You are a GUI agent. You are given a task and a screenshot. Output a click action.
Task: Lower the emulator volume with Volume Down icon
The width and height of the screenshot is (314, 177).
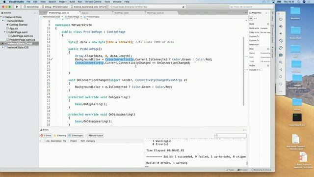click(x=281, y=33)
